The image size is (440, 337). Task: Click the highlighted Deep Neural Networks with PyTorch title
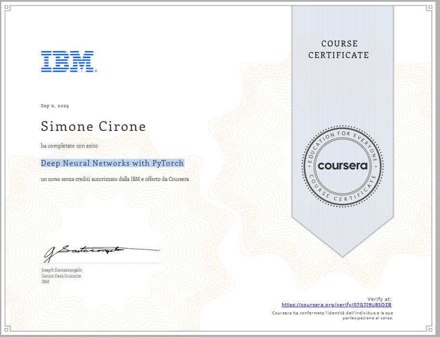[x=112, y=163]
